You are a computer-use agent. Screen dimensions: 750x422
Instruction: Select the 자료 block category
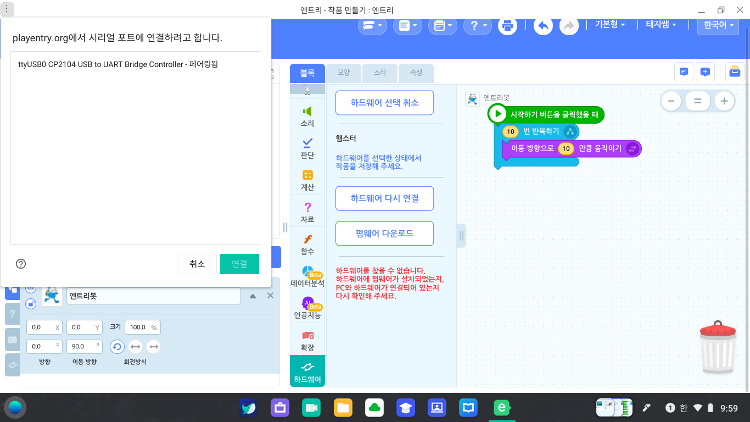point(307,212)
